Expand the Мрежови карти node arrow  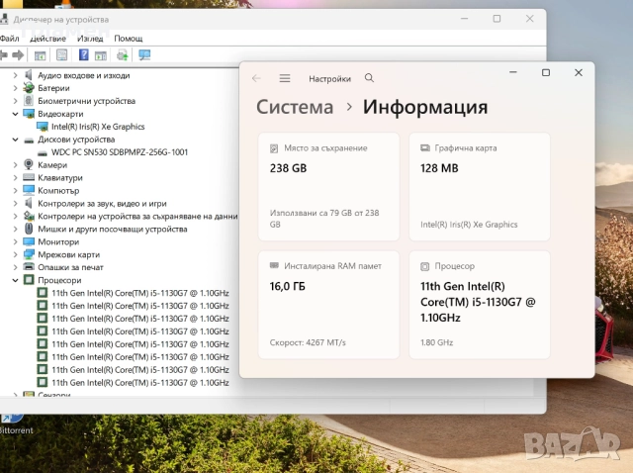pyautogui.click(x=15, y=254)
